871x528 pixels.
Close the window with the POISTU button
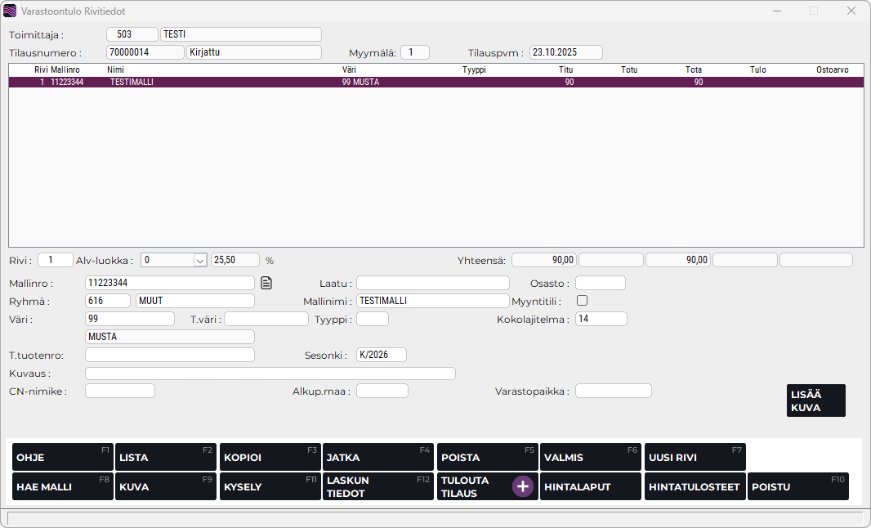point(797,486)
